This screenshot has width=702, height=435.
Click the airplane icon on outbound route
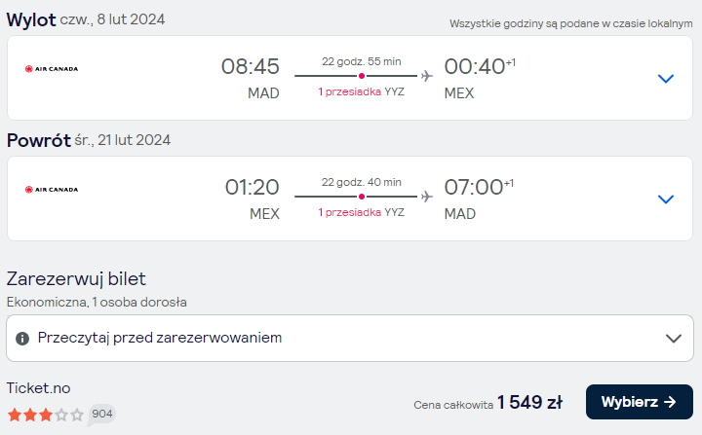427,76
